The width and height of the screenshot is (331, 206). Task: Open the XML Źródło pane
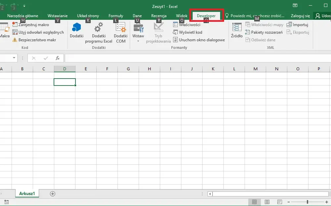pyautogui.click(x=237, y=31)
